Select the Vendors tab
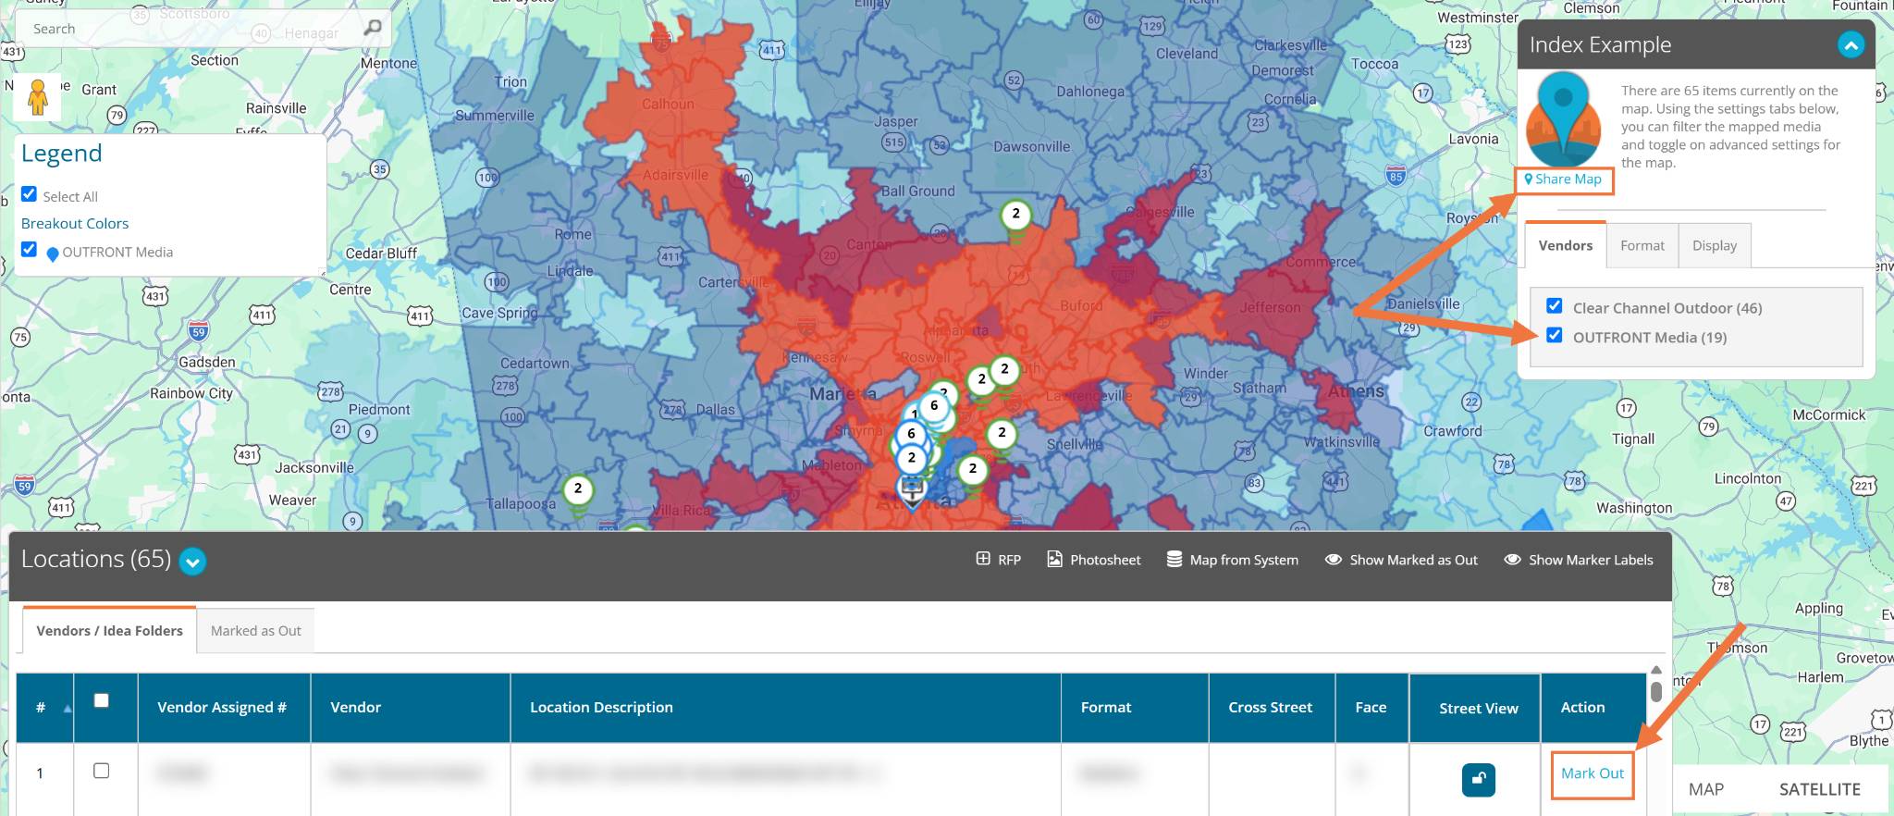The image size is (1894, 816). click(x=1566, y=244)
